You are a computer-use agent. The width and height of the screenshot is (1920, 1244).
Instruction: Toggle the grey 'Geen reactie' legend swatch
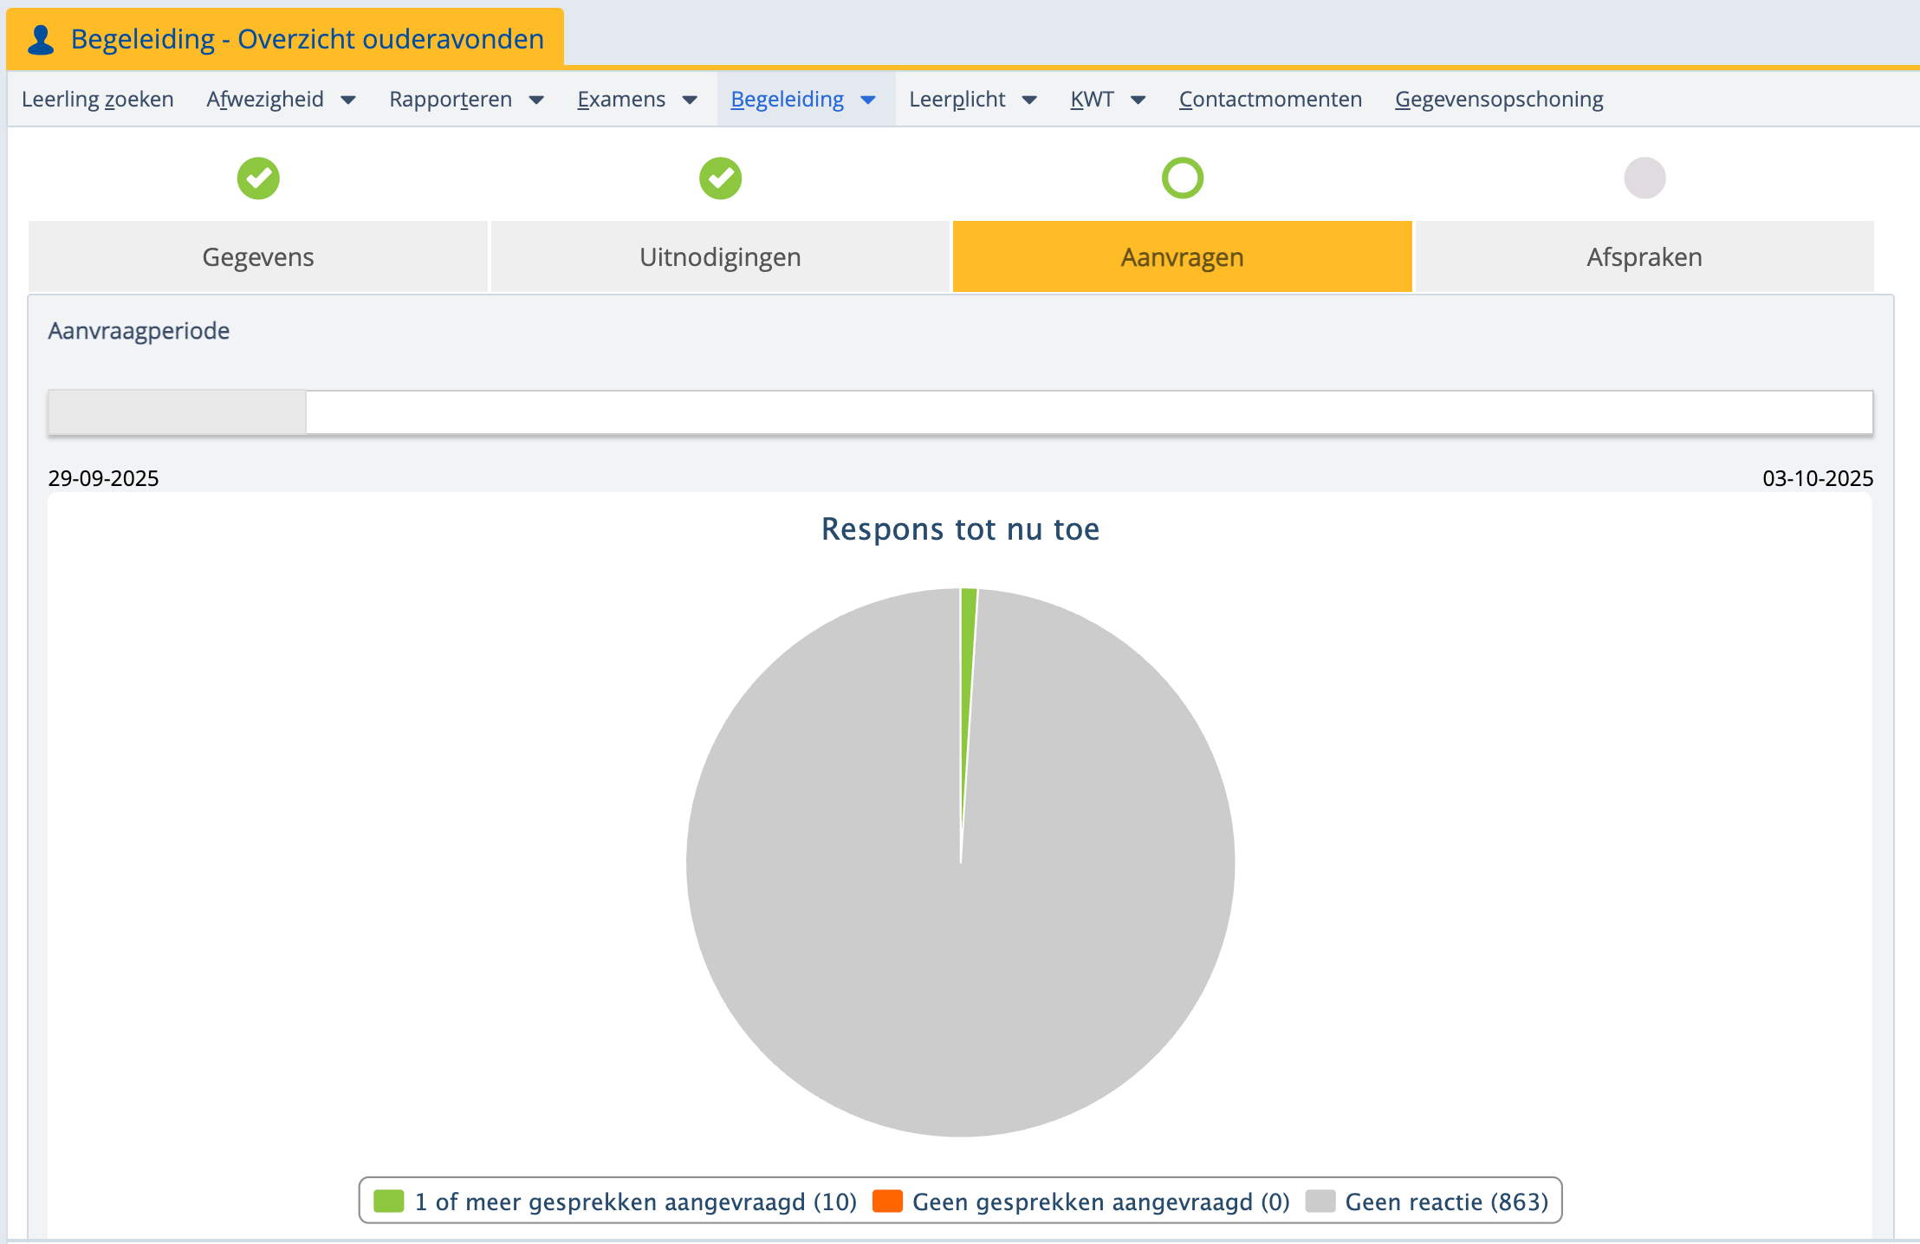(x=1320, y=1202)
